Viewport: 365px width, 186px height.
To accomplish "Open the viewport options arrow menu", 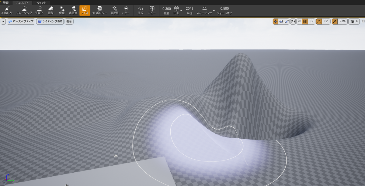I will click(3, 22).
